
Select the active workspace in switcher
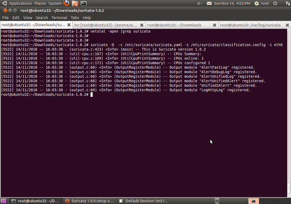pos(253,201)
